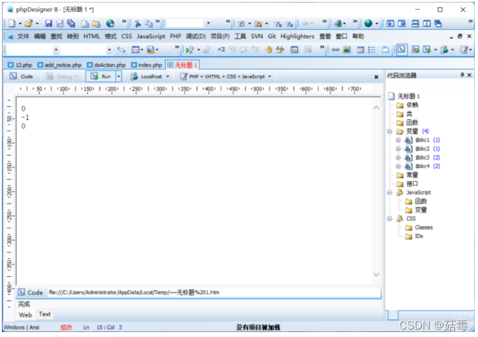The image size is (478, 337).
Task: Select the 依赖 folder in code browser
Action: click(x=408, y=105)
